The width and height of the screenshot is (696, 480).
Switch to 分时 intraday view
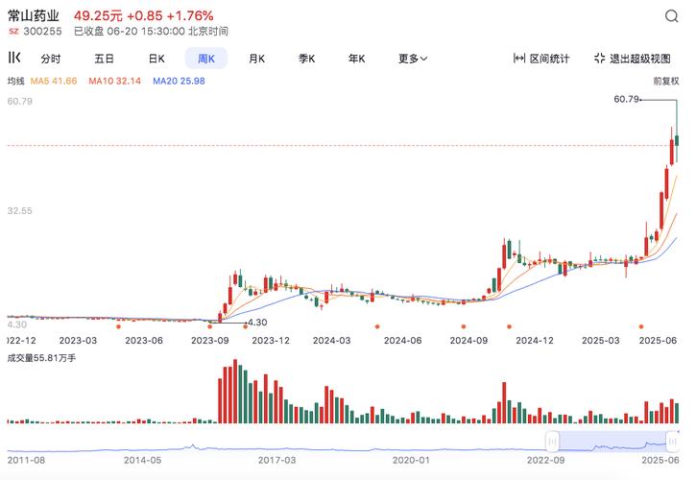click(x=50, y=59)
